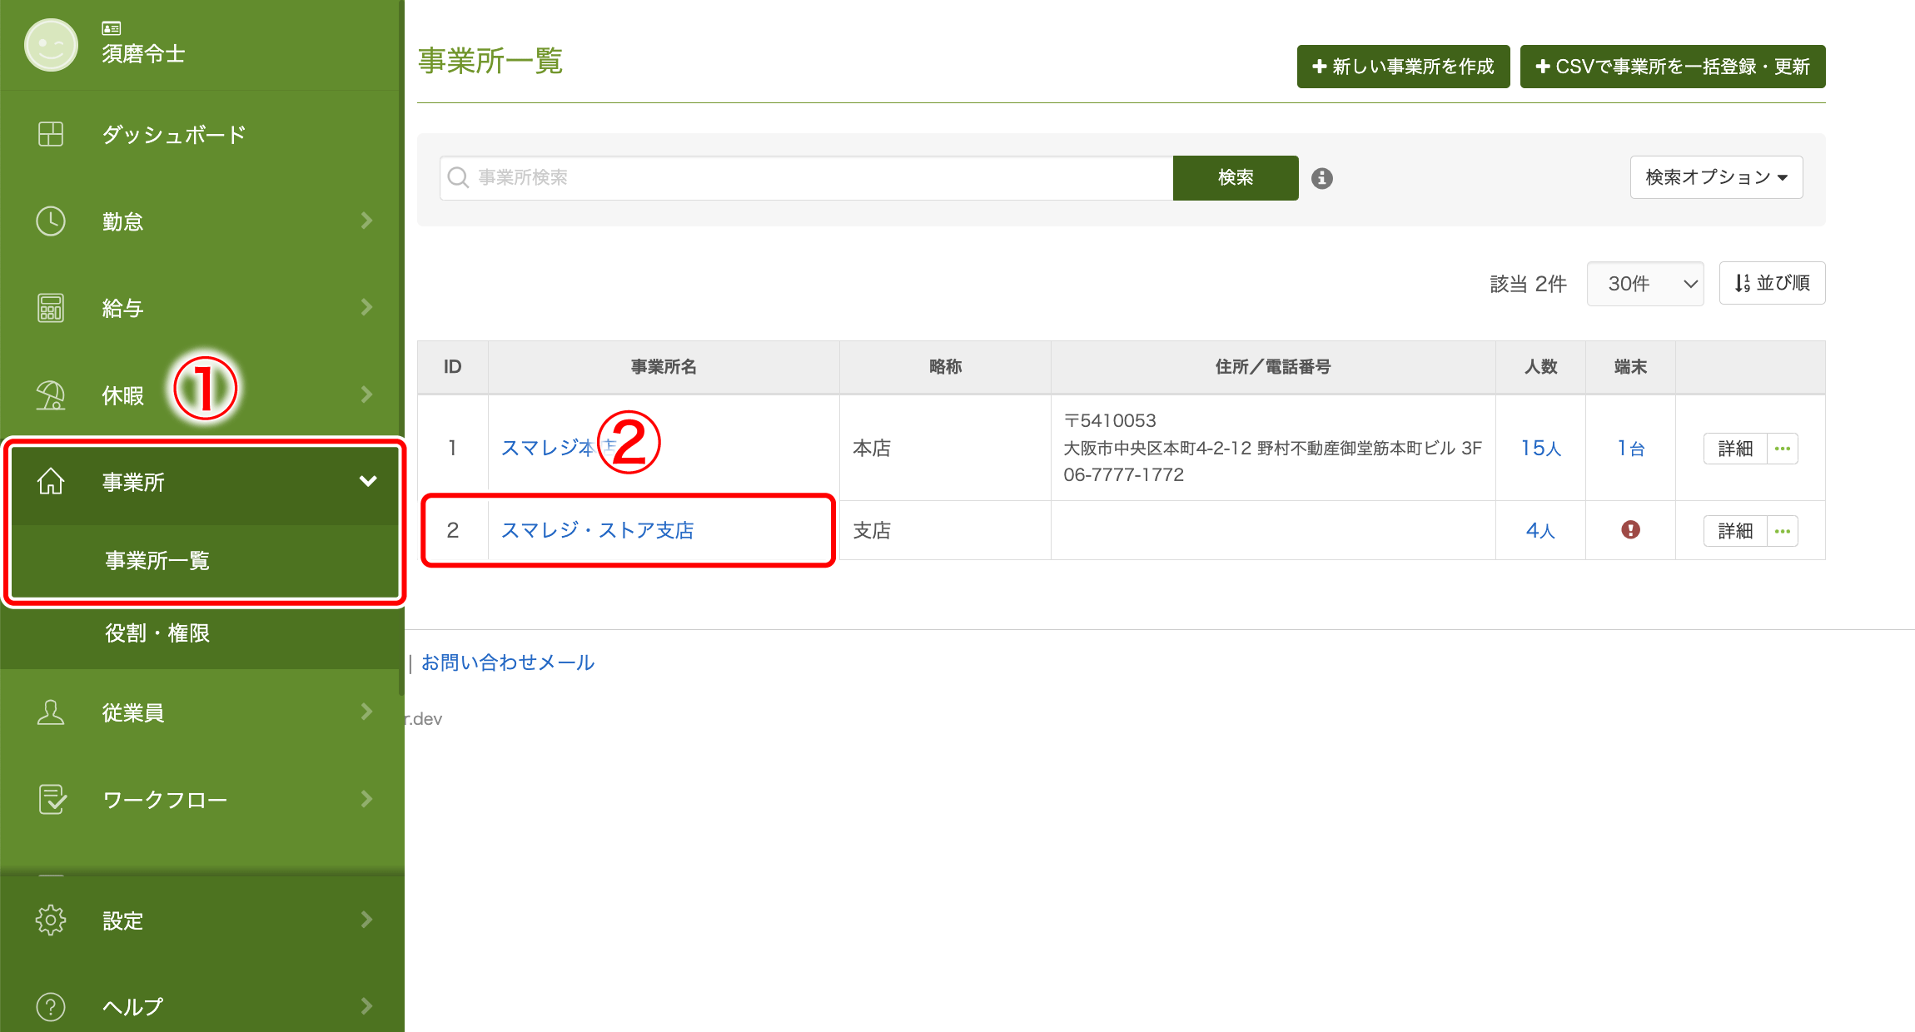Click the 略称 column header
The image size is (1915, 1032).
point(945,367)
